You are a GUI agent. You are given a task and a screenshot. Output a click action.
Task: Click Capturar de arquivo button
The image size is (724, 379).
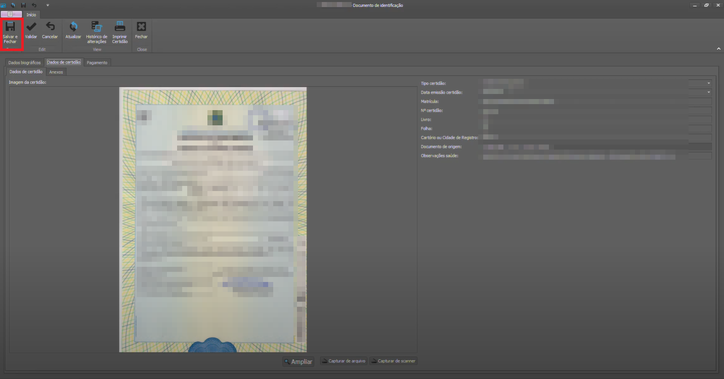344,361
